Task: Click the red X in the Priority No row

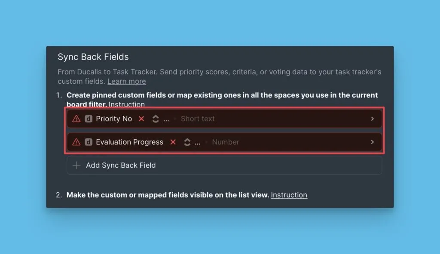Action: tap(141, 119)
